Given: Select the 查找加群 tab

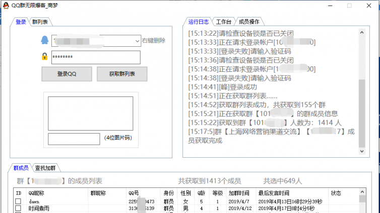Looking at the screenshot, I should pyautogui.click(x=45, y=168).
